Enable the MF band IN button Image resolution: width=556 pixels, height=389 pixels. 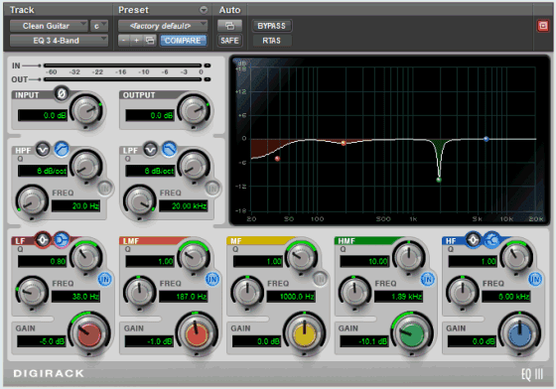click(x=320, y=279)
